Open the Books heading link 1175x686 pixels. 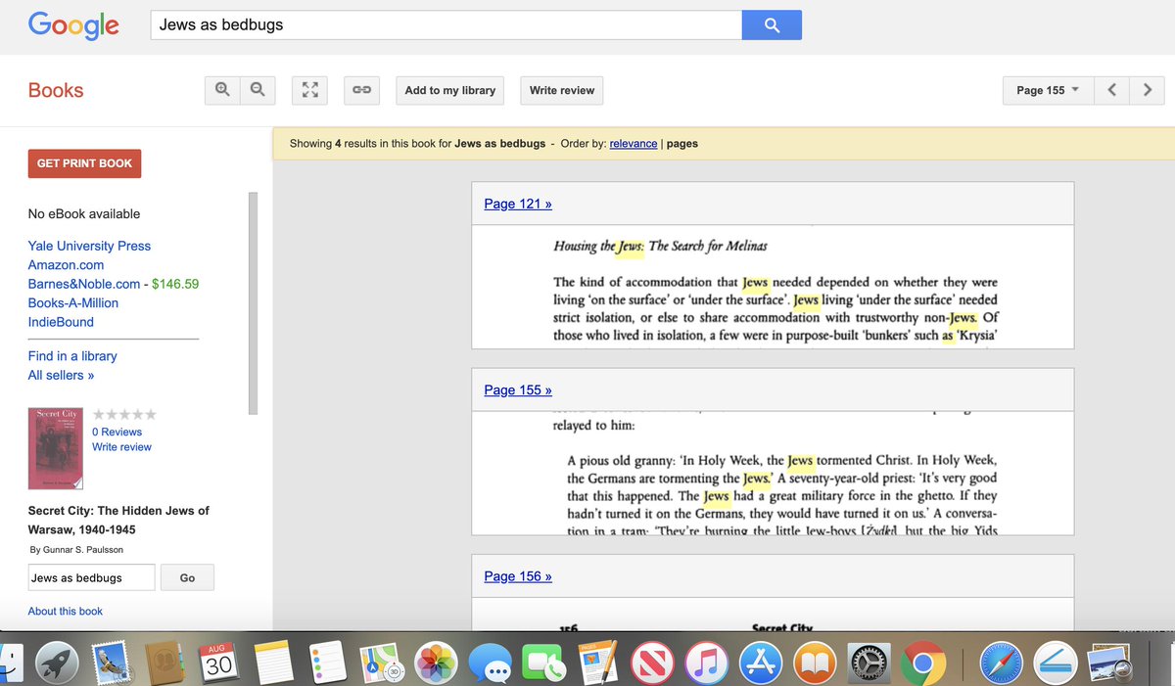(56, 90)
